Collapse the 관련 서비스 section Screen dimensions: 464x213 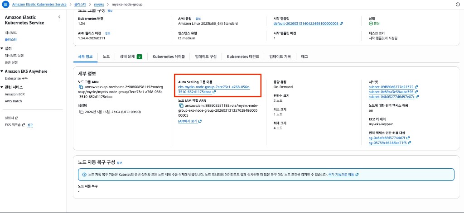pos(2,87)
